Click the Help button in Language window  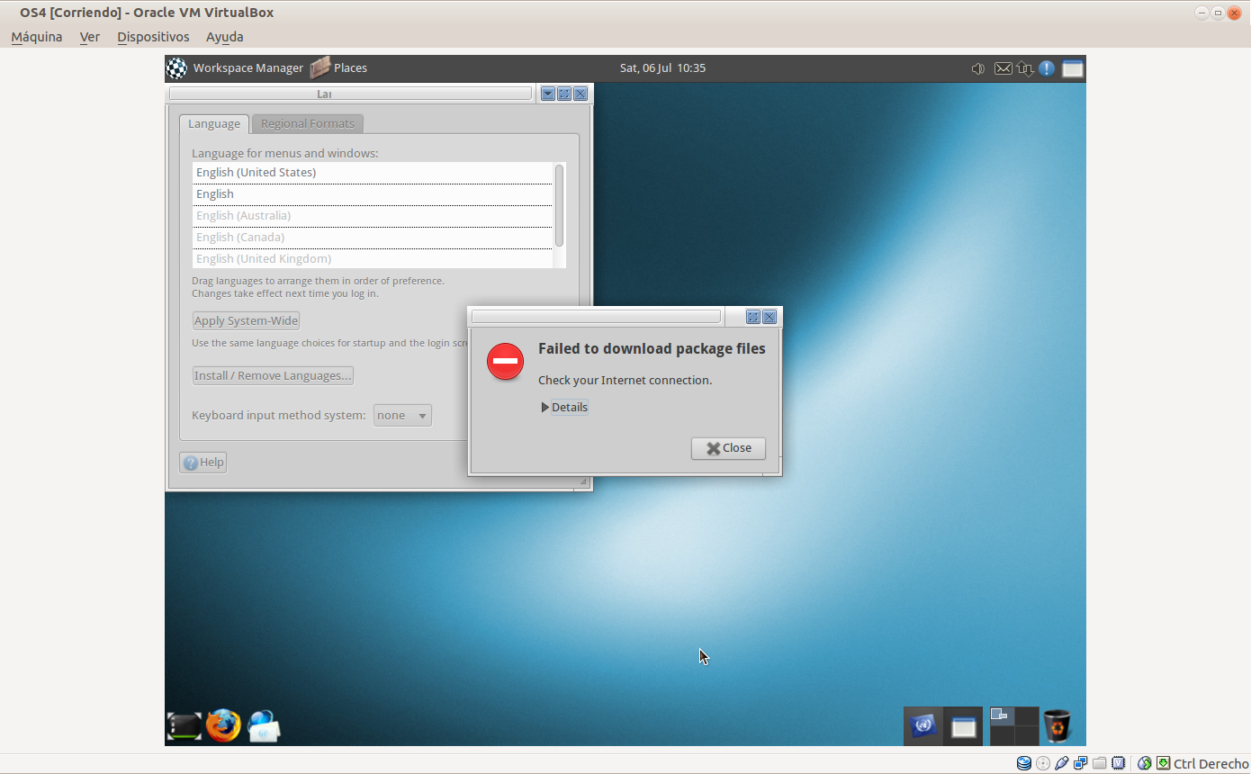coord(203,463)
